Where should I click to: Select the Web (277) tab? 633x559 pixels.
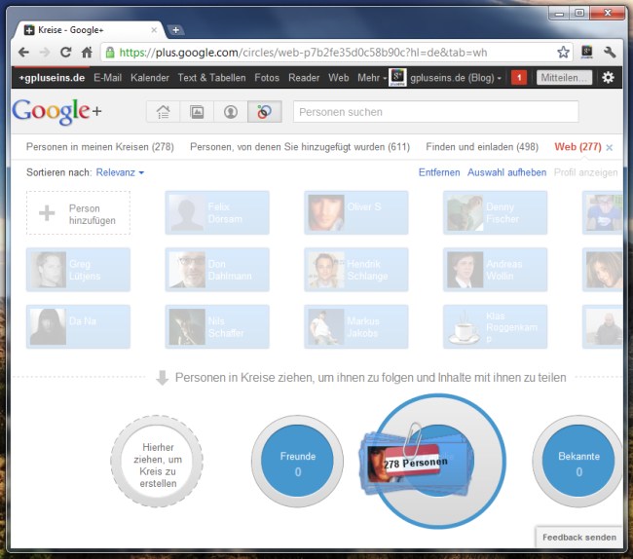pyautogui.click(x=577, y=147)
